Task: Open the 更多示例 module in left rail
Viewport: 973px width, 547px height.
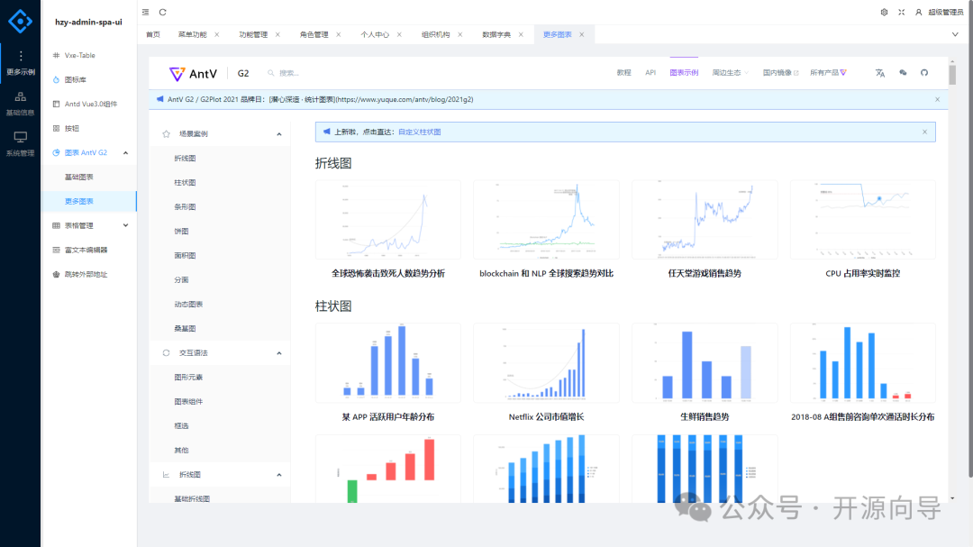Action: [x=21, y=63]
